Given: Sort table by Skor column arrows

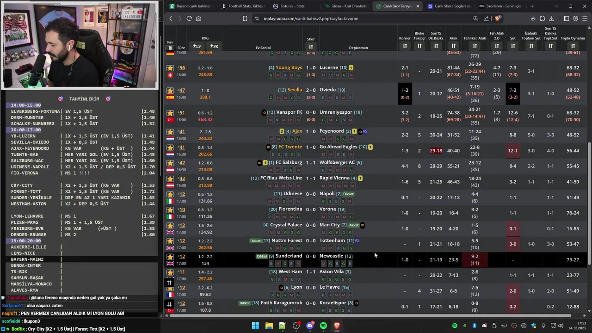Looking at the screenshot, I should (x=311, y=47).
